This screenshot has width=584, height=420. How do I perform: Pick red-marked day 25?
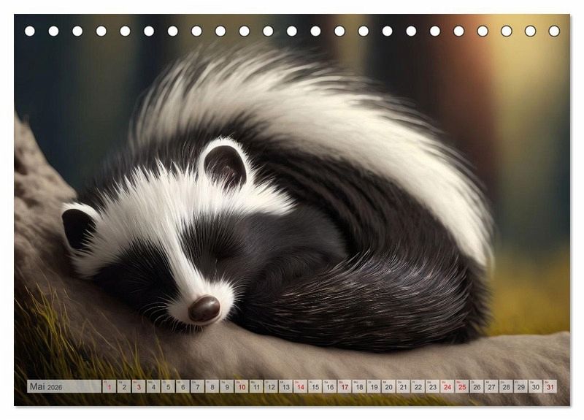tap(461, 387)
